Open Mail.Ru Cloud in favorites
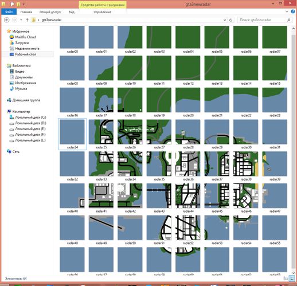 point(25,37)
